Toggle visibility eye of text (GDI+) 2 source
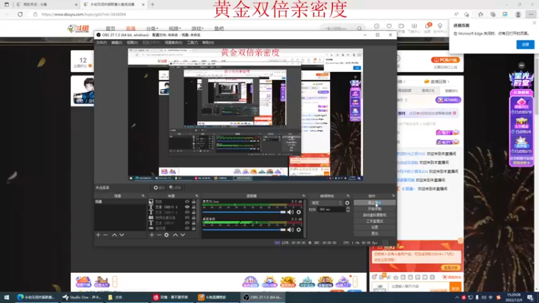Viewport: 539px width, 303px height. [x=187, y=212]
